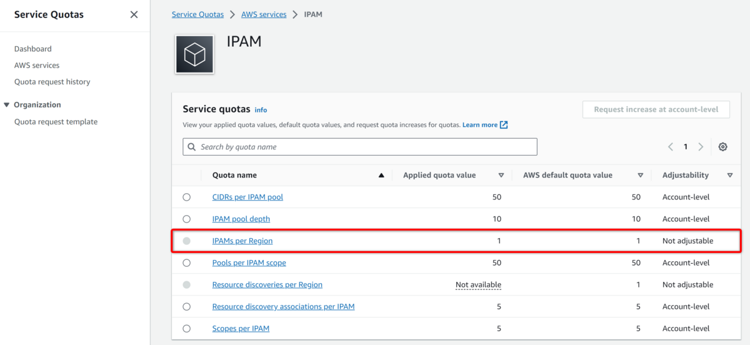
Task: Click the IPAM service cube icon
Action: 194,54
